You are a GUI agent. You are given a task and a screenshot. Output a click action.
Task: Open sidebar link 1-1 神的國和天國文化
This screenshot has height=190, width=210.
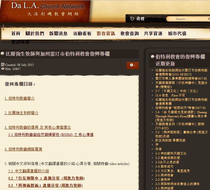[x=171, y=154]
